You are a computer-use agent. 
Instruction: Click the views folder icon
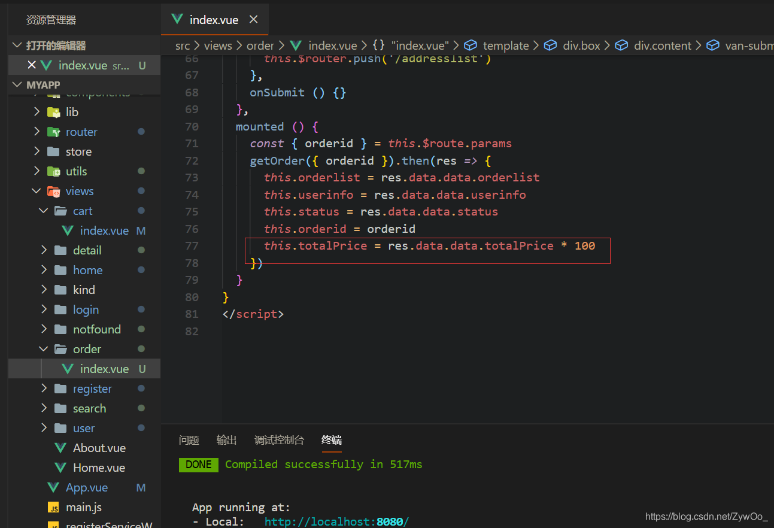pos(54,191)
